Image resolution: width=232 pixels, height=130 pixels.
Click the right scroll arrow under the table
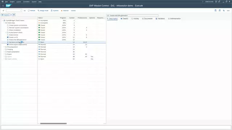(105, 123)
